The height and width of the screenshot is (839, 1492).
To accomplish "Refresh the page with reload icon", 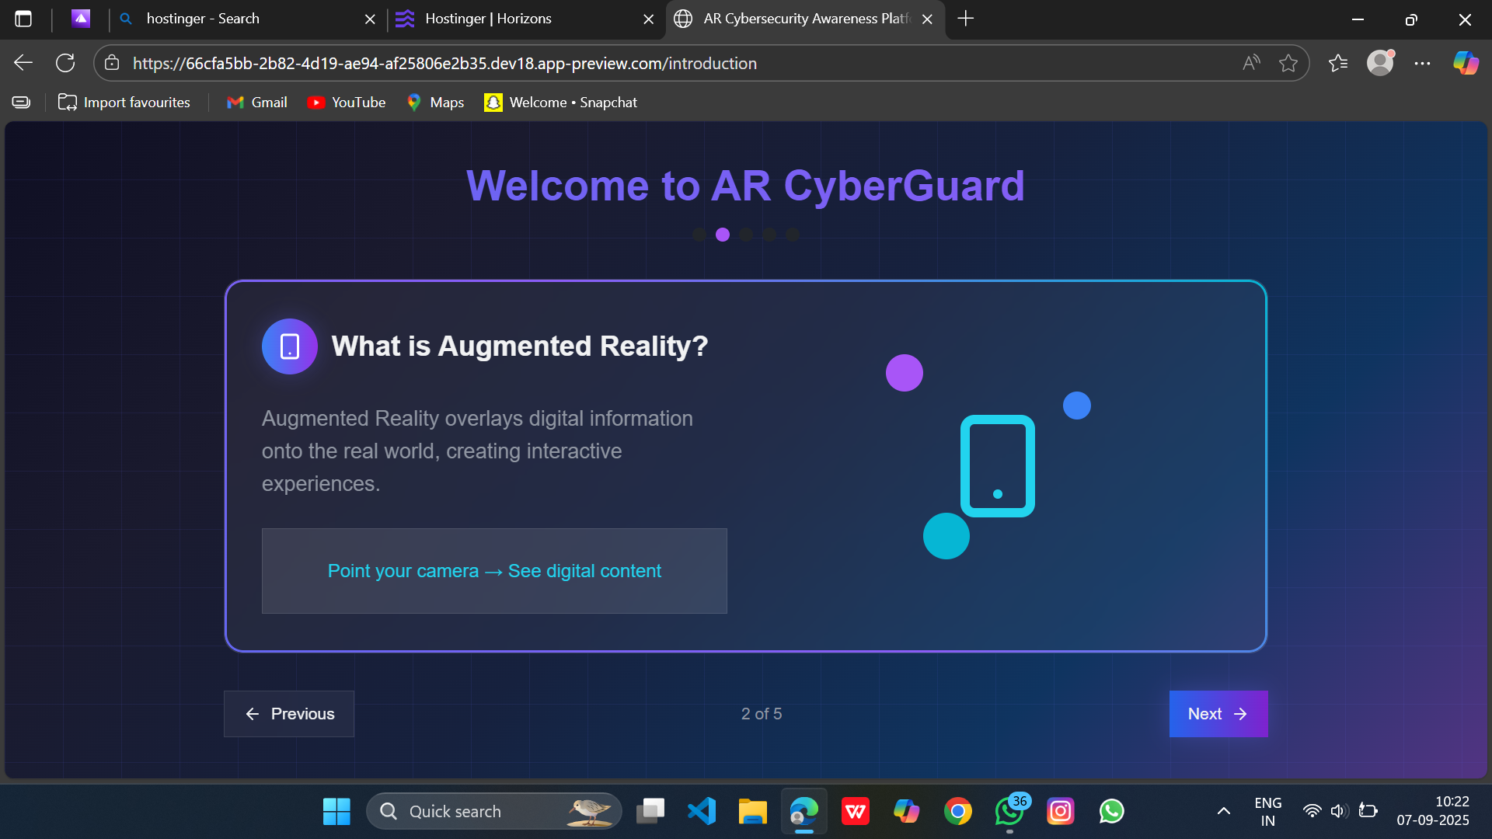I will coord(65,63).
